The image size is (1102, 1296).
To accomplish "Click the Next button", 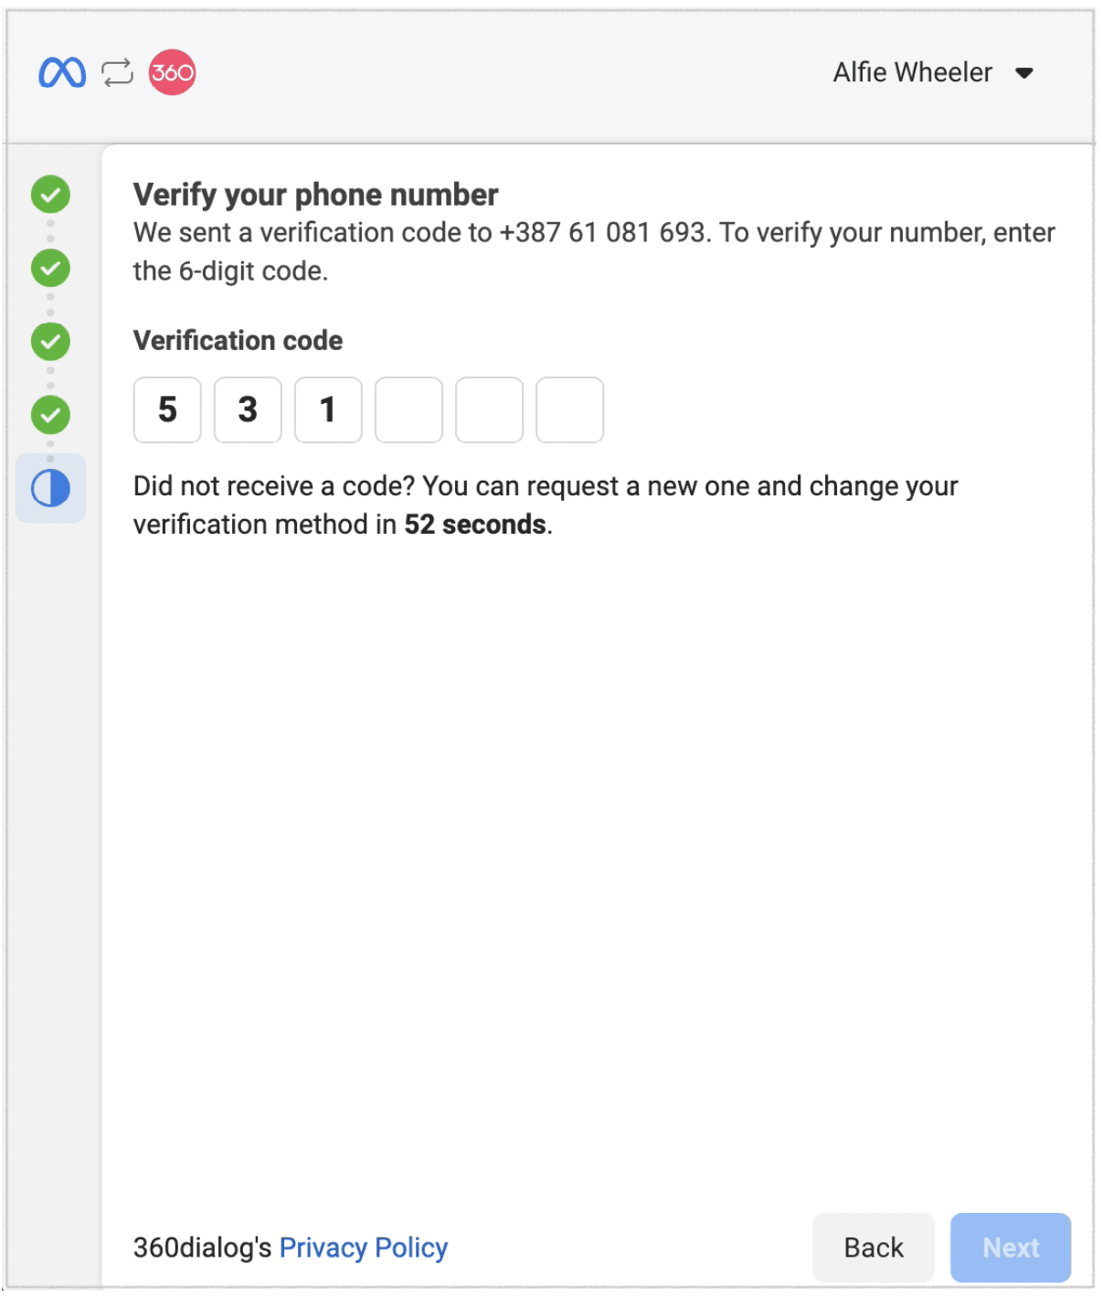I will pos(1011,1248).
